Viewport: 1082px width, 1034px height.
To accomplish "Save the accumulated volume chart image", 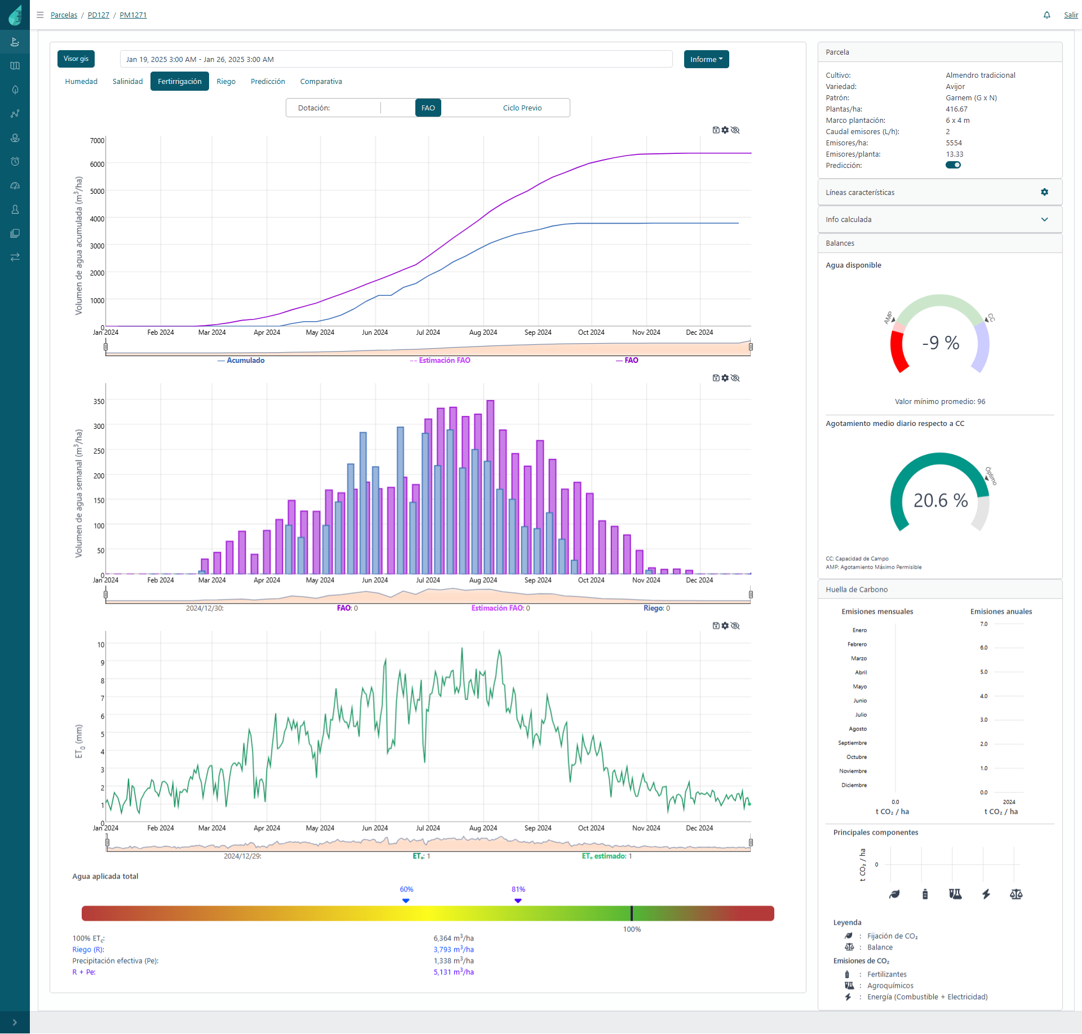I will pos(716,130).
